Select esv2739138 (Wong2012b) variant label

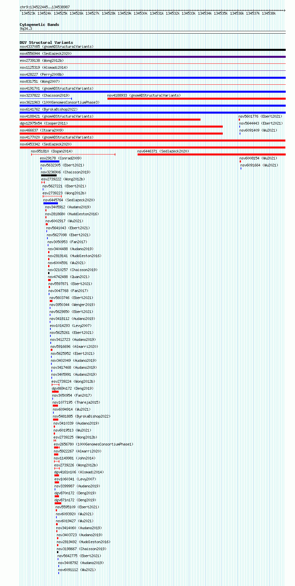42,61
